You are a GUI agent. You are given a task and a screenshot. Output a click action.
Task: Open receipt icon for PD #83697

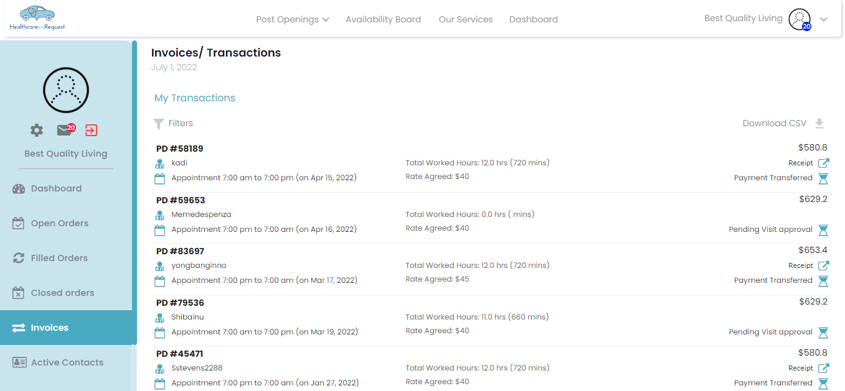(x=823, y=265)
